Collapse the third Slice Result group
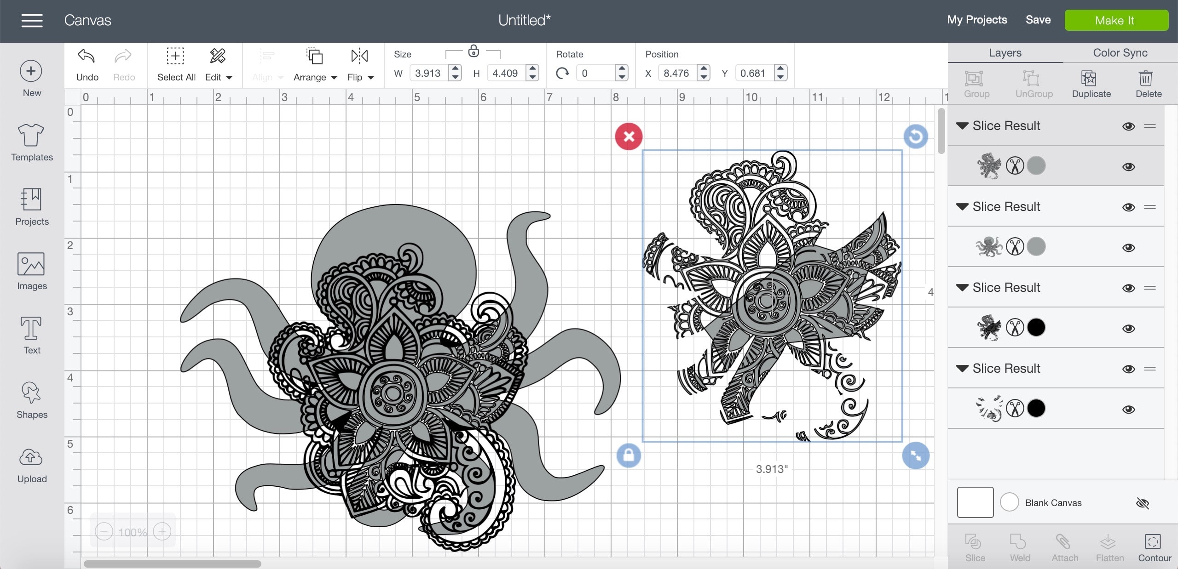 coord(962,288)
